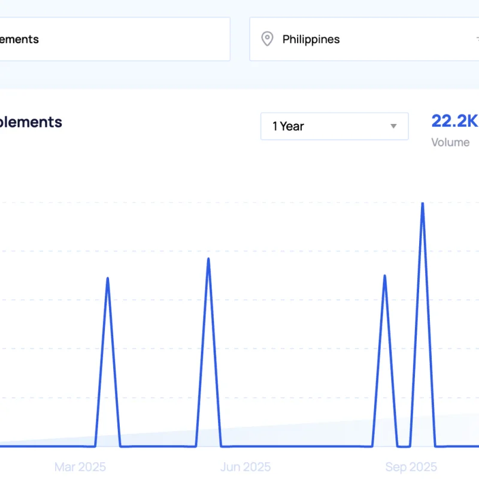
Task: Click the chart heading ending in plements
Action: point(30,122)
